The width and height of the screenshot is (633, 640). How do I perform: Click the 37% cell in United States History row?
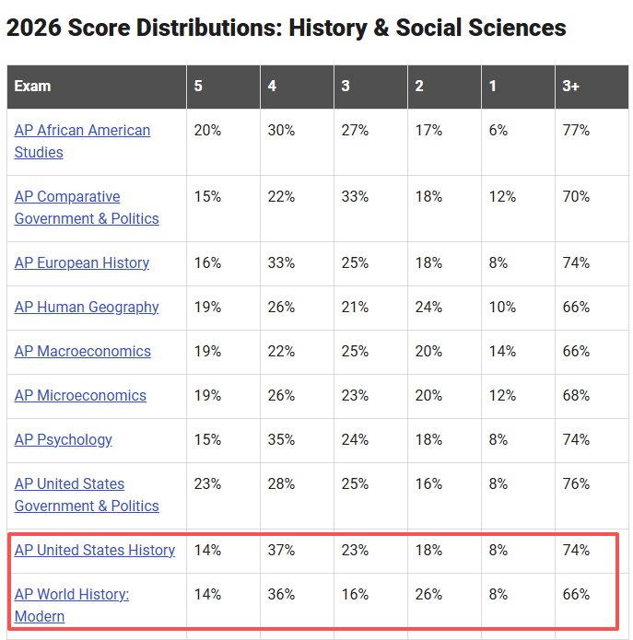[x=297, y=551]
